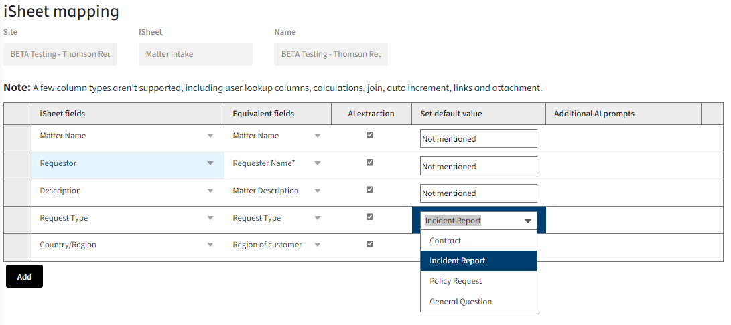Open the Description iSheet field dropdown arrow
731x325 pixels.
click(x=210, y=191)
